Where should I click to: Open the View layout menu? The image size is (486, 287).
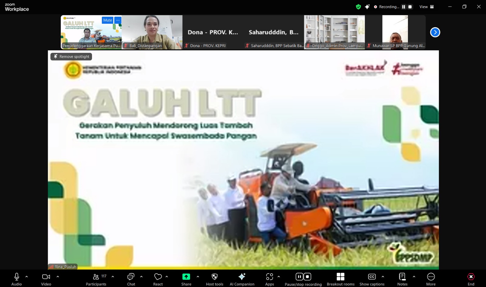426,7
